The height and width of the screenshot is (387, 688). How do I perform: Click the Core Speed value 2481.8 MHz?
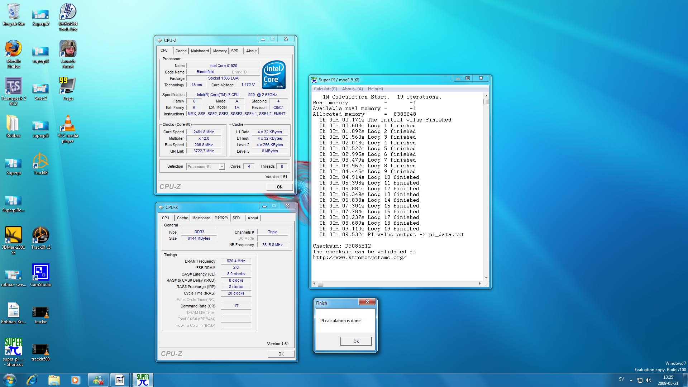[204, 132]
